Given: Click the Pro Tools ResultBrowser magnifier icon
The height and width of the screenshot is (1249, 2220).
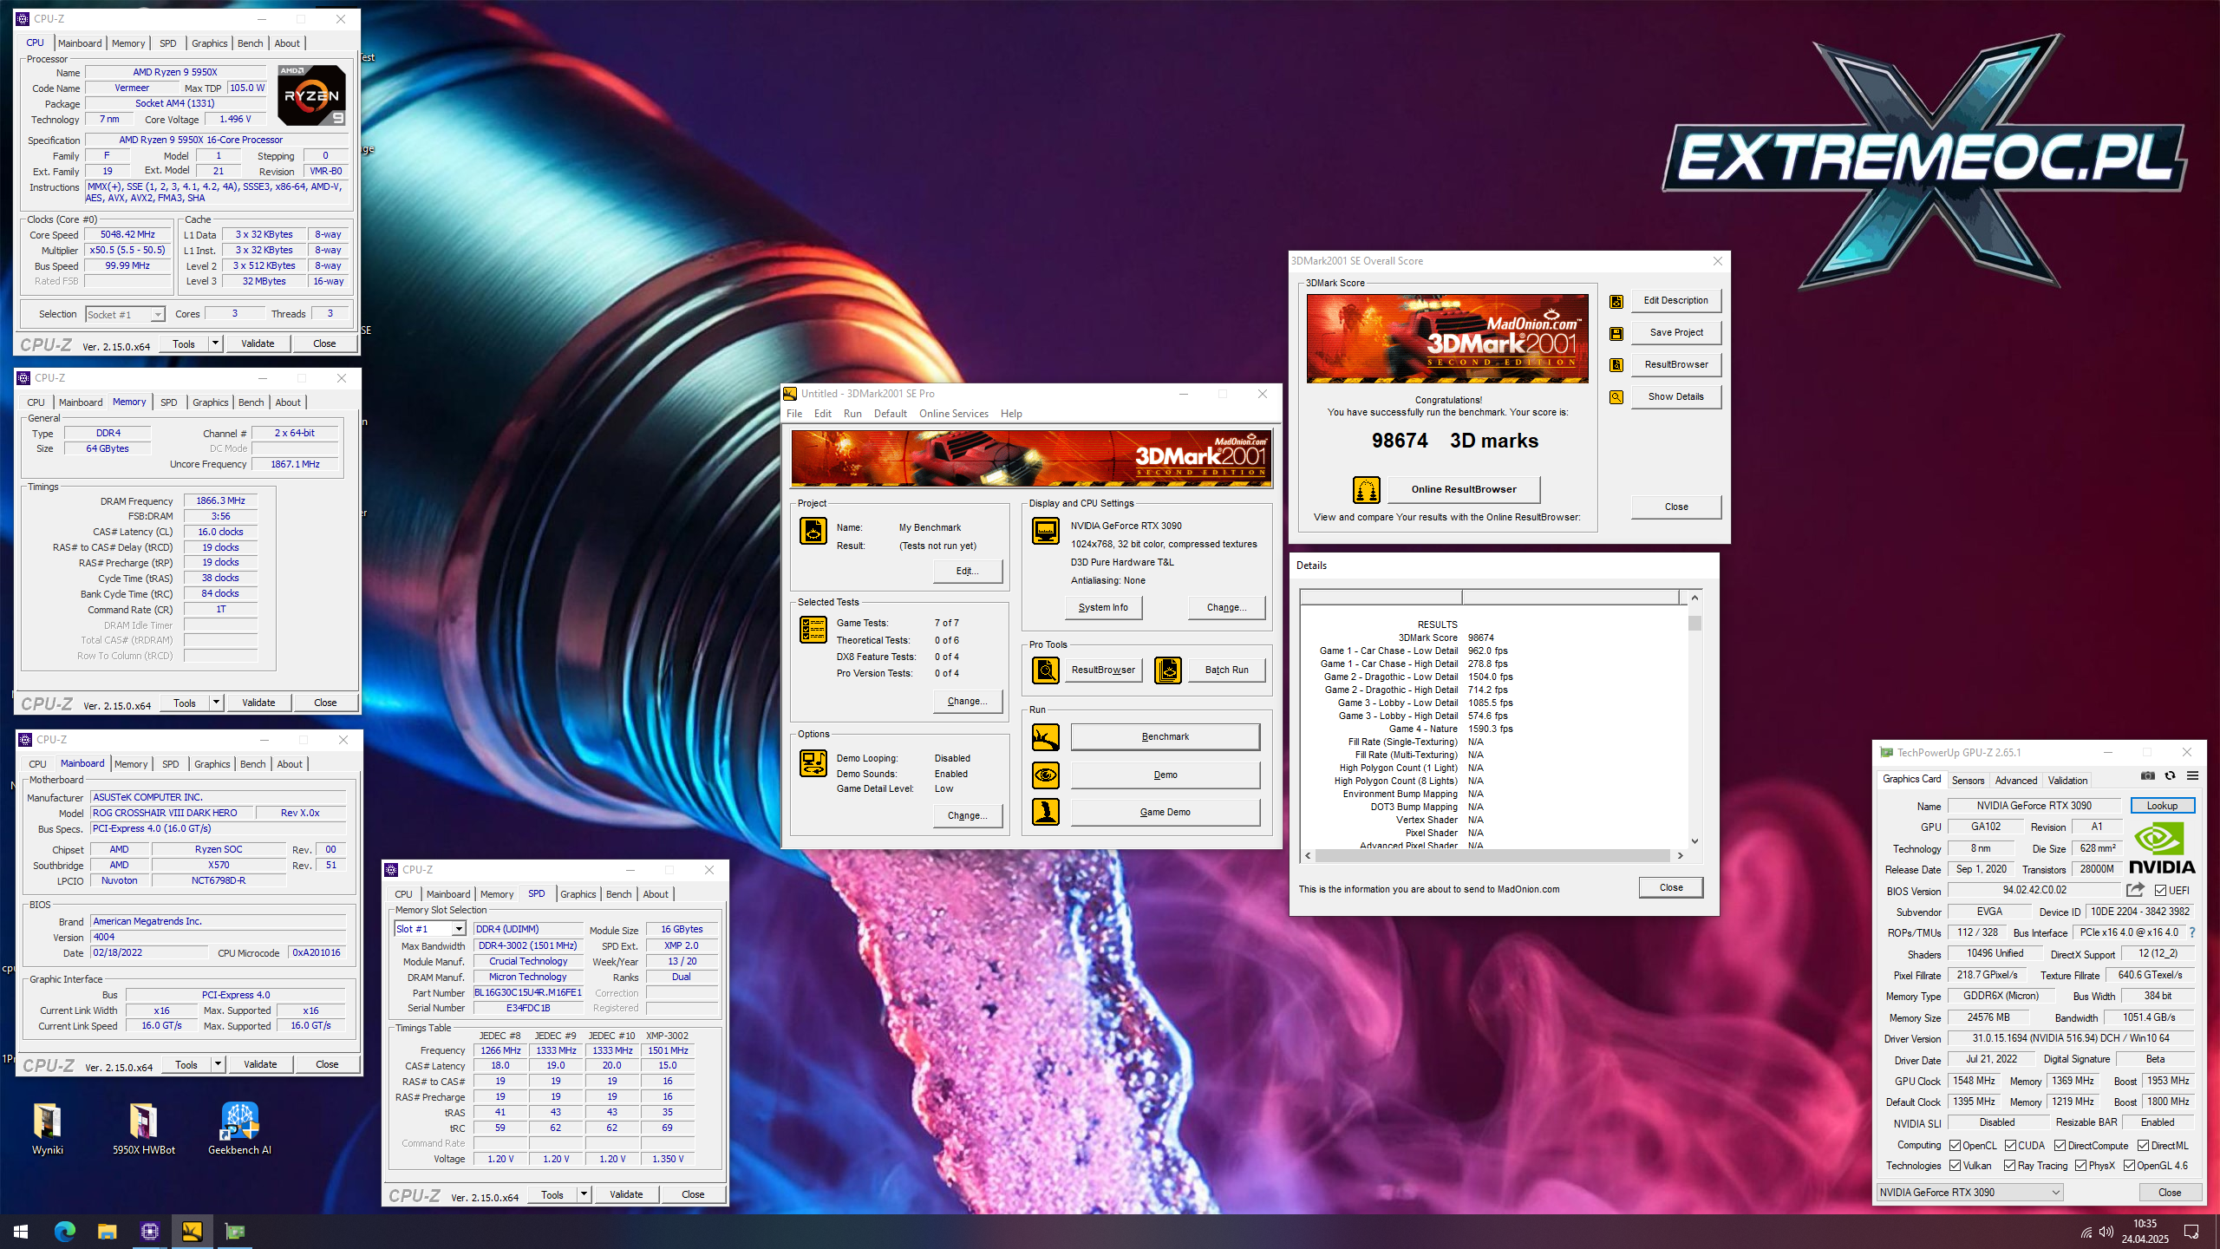Looking at the screenshot, I should click(x=1046, y=670).
